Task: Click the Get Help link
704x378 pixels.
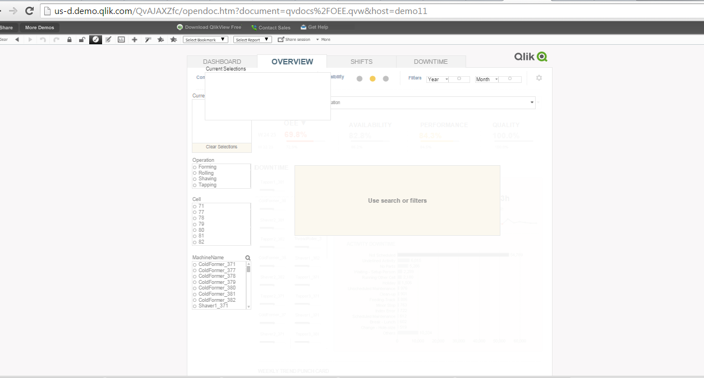Action: [x=315, y=27]
